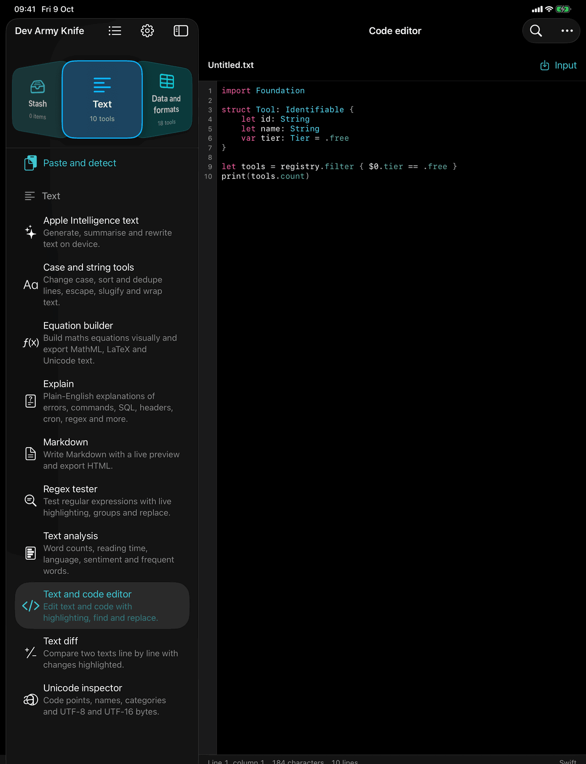Image resolution: width=586 pixels, height=764 pixels.
Task: Click the f(x) Equation builder icon
Action: (x=31, y=343)
